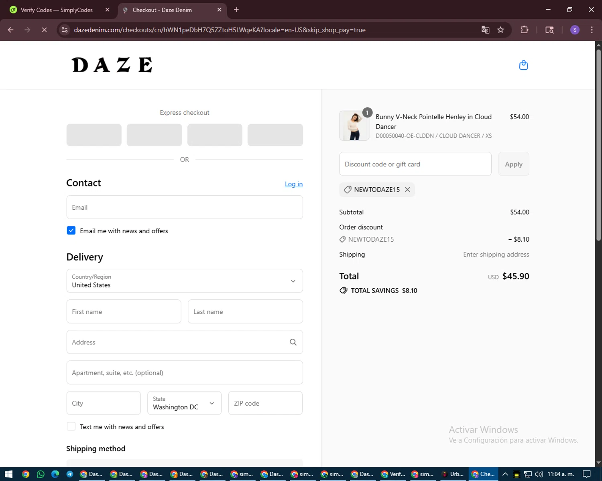Show hidden system tray icons
The image size is (602, 481).
point(505,474)
